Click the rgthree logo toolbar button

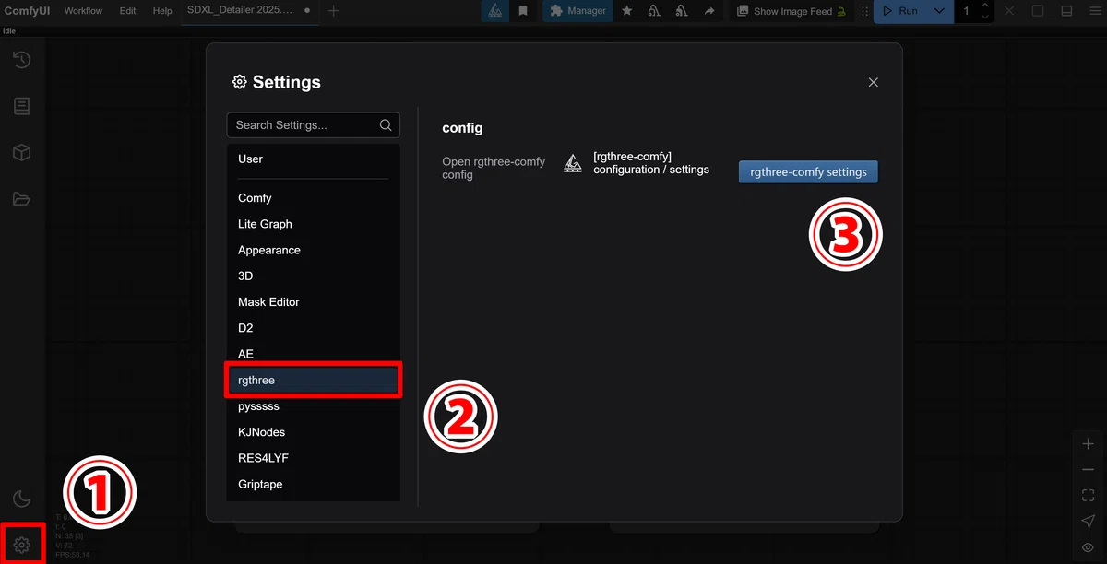tap(496, 11)
